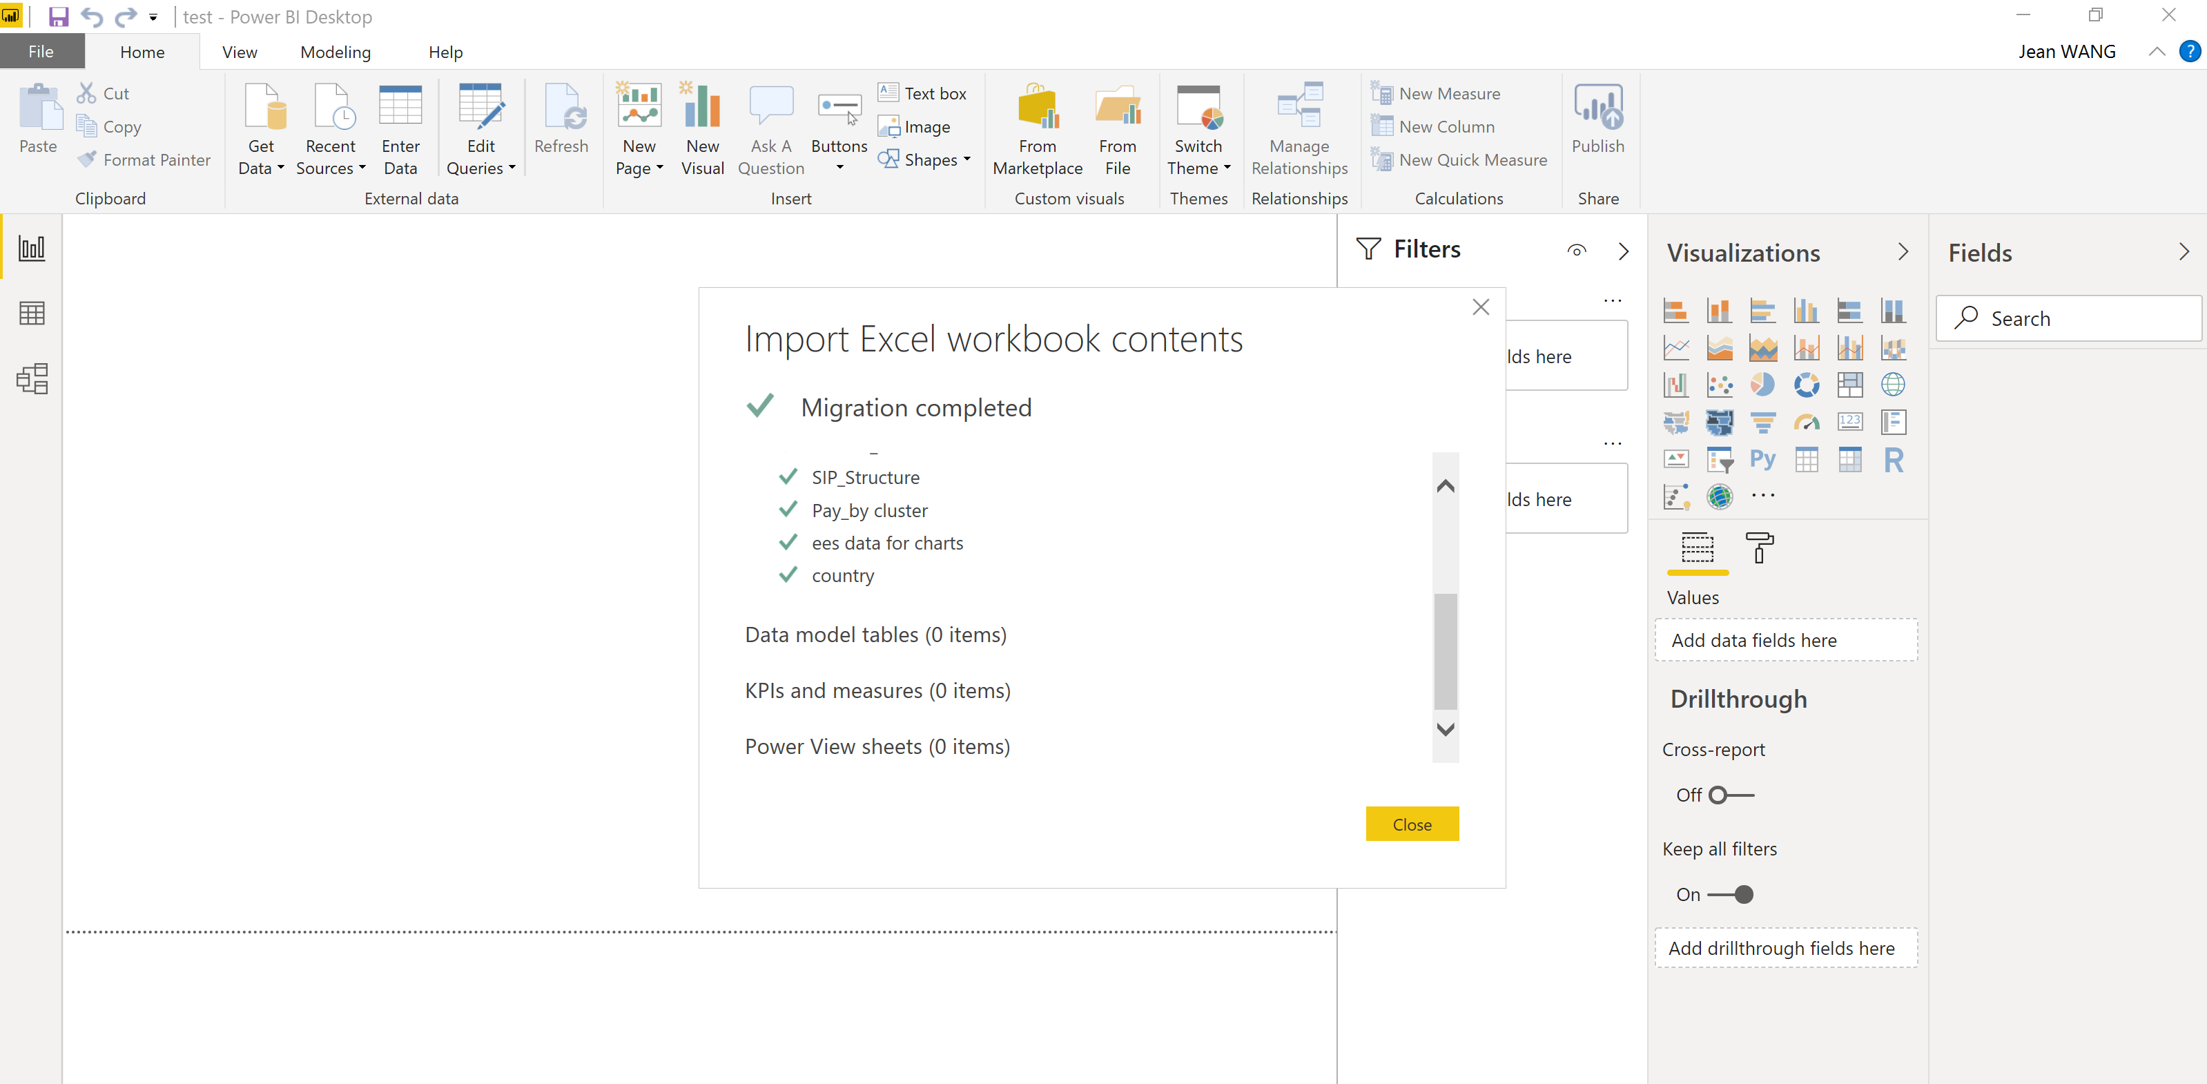Click Add drillthrough fields here well
Viewport: 2207px width, 1084px height.
[x=1785, y=949]
